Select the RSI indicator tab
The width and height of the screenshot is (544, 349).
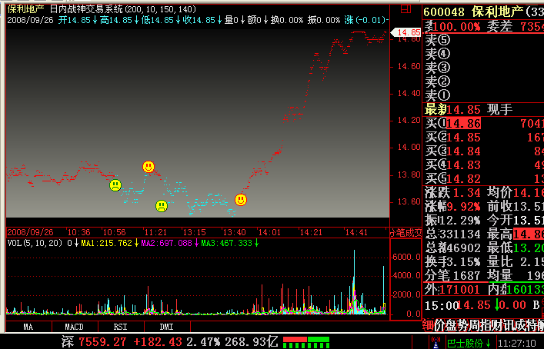tap(120, 327)
